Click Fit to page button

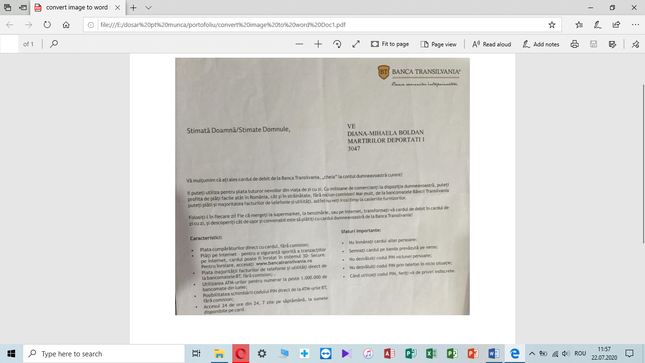click(x=390, y=44)
